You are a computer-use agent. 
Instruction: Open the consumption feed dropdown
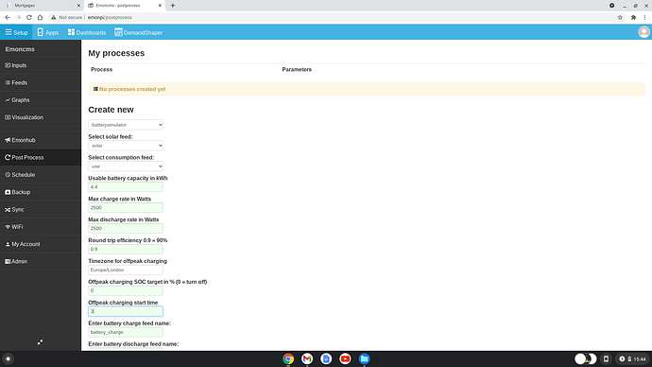coord(126,166)
